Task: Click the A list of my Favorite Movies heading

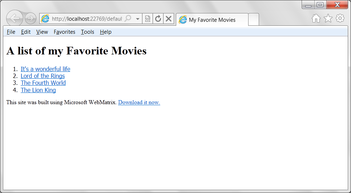Action: pyautogui.click(x=77, y=51)
